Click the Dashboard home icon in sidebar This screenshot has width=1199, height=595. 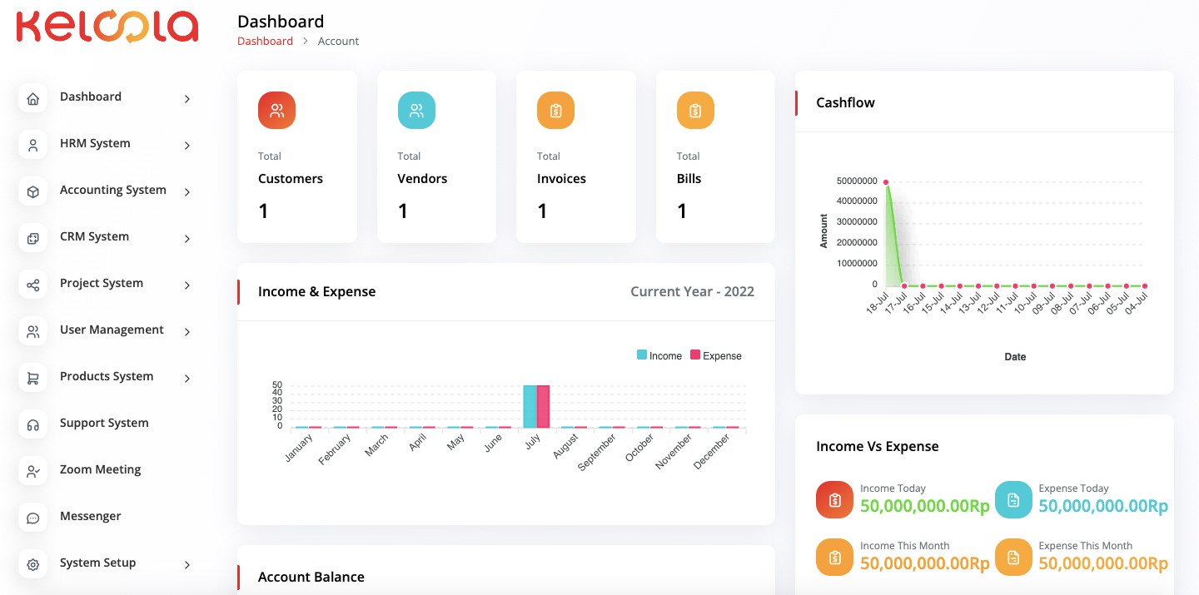point(33,99)
